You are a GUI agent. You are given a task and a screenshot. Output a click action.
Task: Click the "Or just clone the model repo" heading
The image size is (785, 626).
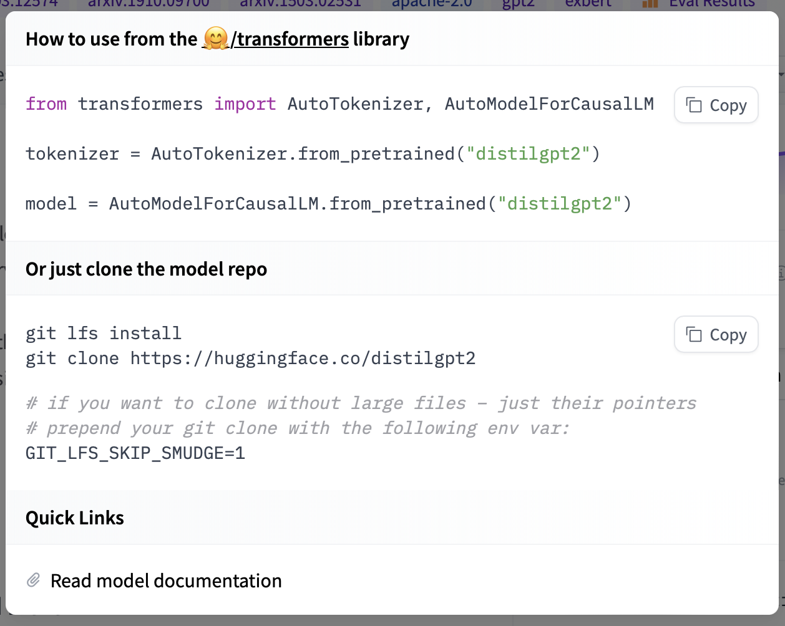pos(146,269)
